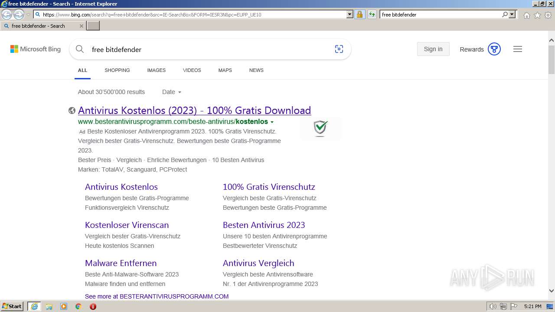The height and width of the screenshot is (312, 555).
Task: Open the 'Antivirus Kostenlos' sitelink
Action: (121, 187)
